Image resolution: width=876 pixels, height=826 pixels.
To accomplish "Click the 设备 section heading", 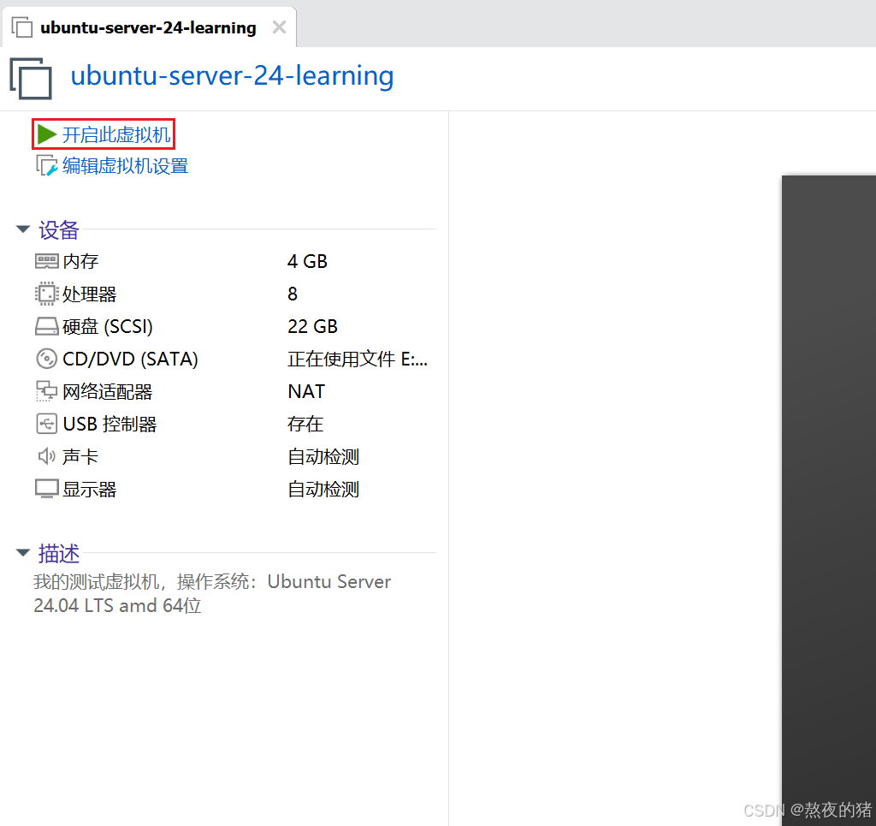I will click(59, 229).
